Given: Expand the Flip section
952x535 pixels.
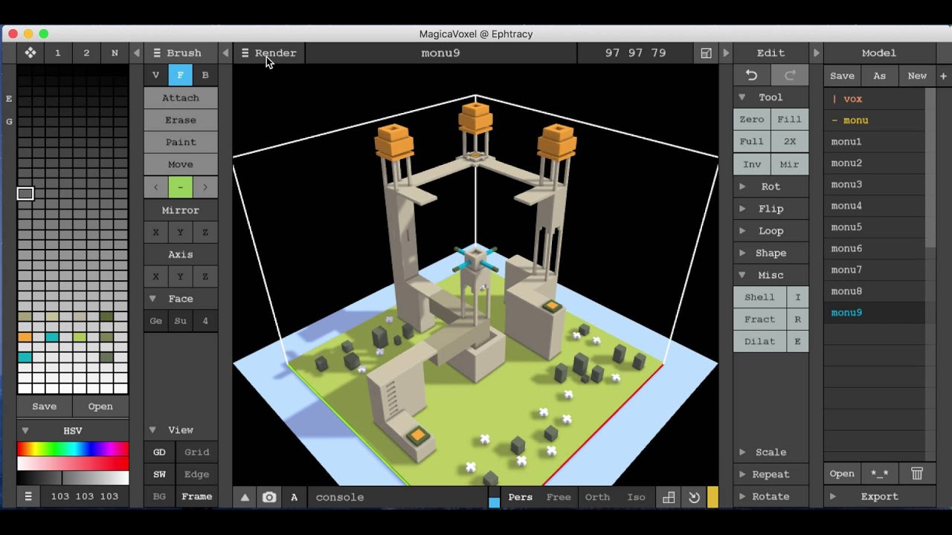Looking at the screenshot, I should pos(742,209).
